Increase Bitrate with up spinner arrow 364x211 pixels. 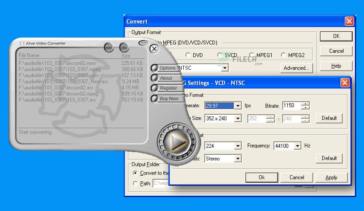click(305, 104)
